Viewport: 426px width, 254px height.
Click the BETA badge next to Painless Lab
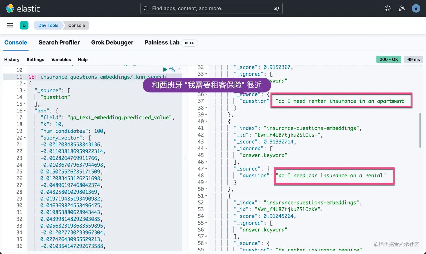click(x=189, y=43)
